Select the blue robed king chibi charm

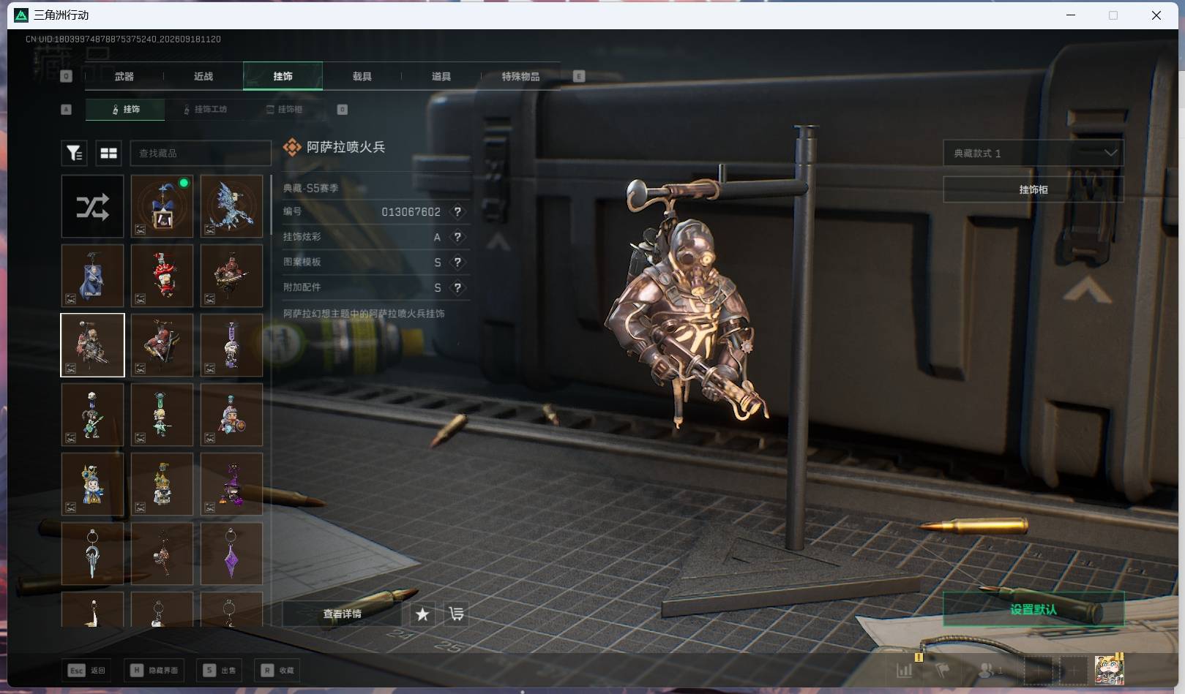[92, 484]
